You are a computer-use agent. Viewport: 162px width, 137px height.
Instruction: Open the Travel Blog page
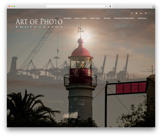95,18
